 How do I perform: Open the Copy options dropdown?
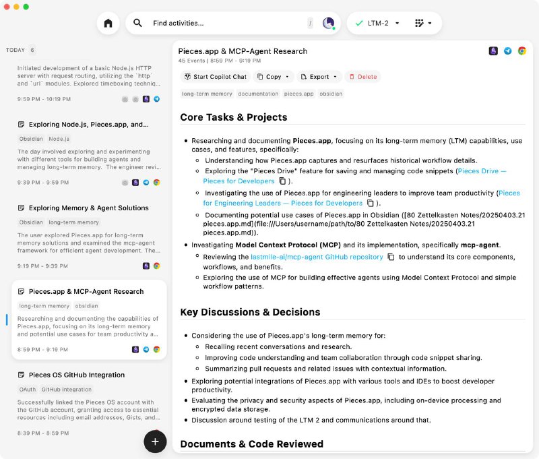[289, 77]
